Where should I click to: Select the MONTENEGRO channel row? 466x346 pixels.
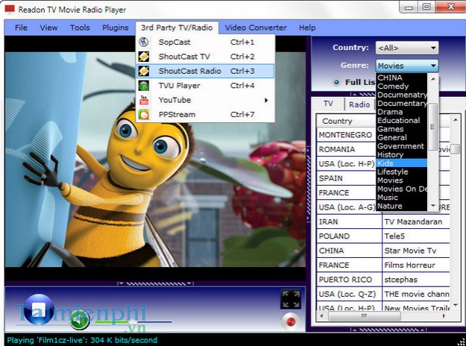[347, 135]
